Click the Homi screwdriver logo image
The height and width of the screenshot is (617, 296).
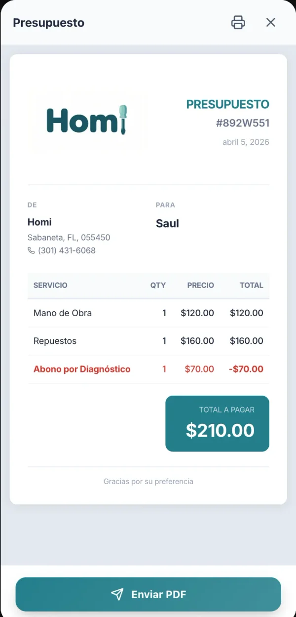tap(87, 120)
